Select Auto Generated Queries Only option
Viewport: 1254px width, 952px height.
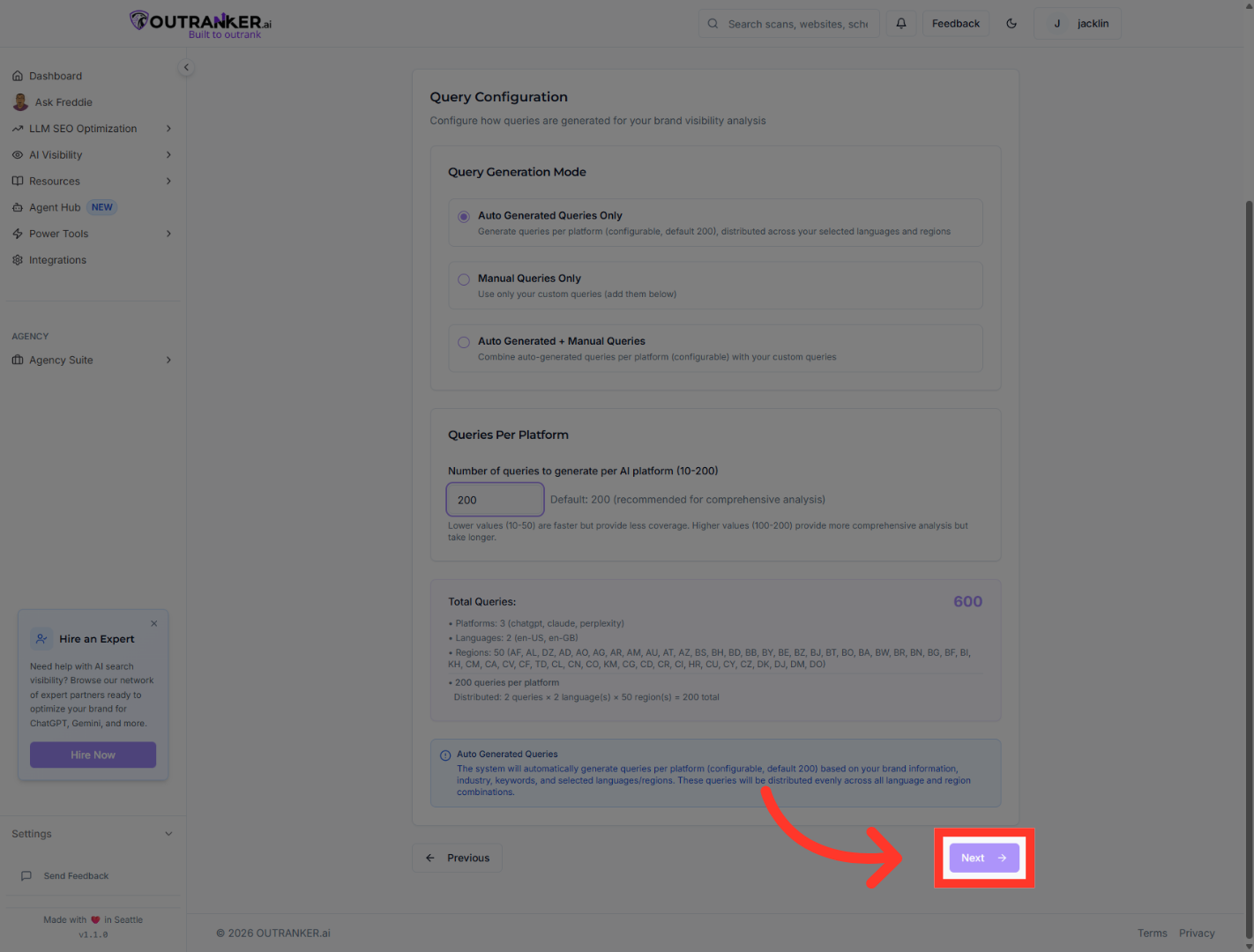(x=715, y=223)
